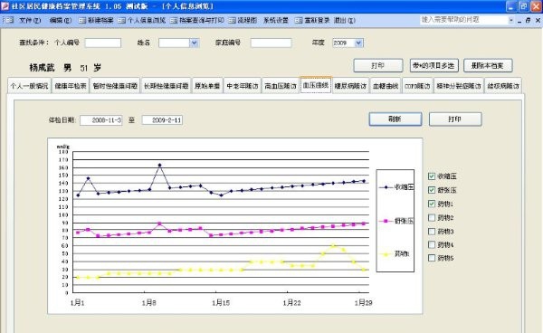The width and height of the screenshot is (543, 333).
Task: Click the 打印 button next to 刷新
Action: tap(455, 119)
